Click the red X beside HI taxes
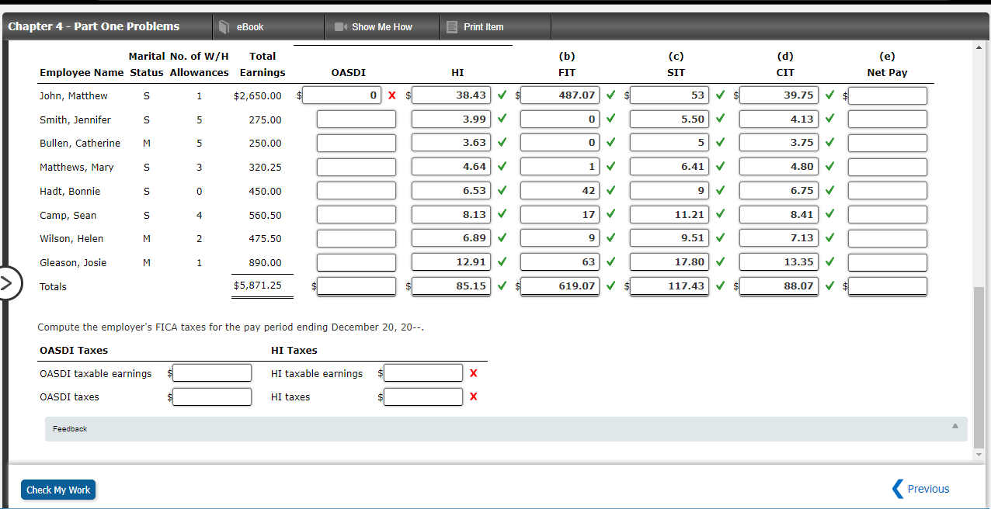The width and height of the screenshot is (991, 509). pyautogui.click(x=474, y=397)
